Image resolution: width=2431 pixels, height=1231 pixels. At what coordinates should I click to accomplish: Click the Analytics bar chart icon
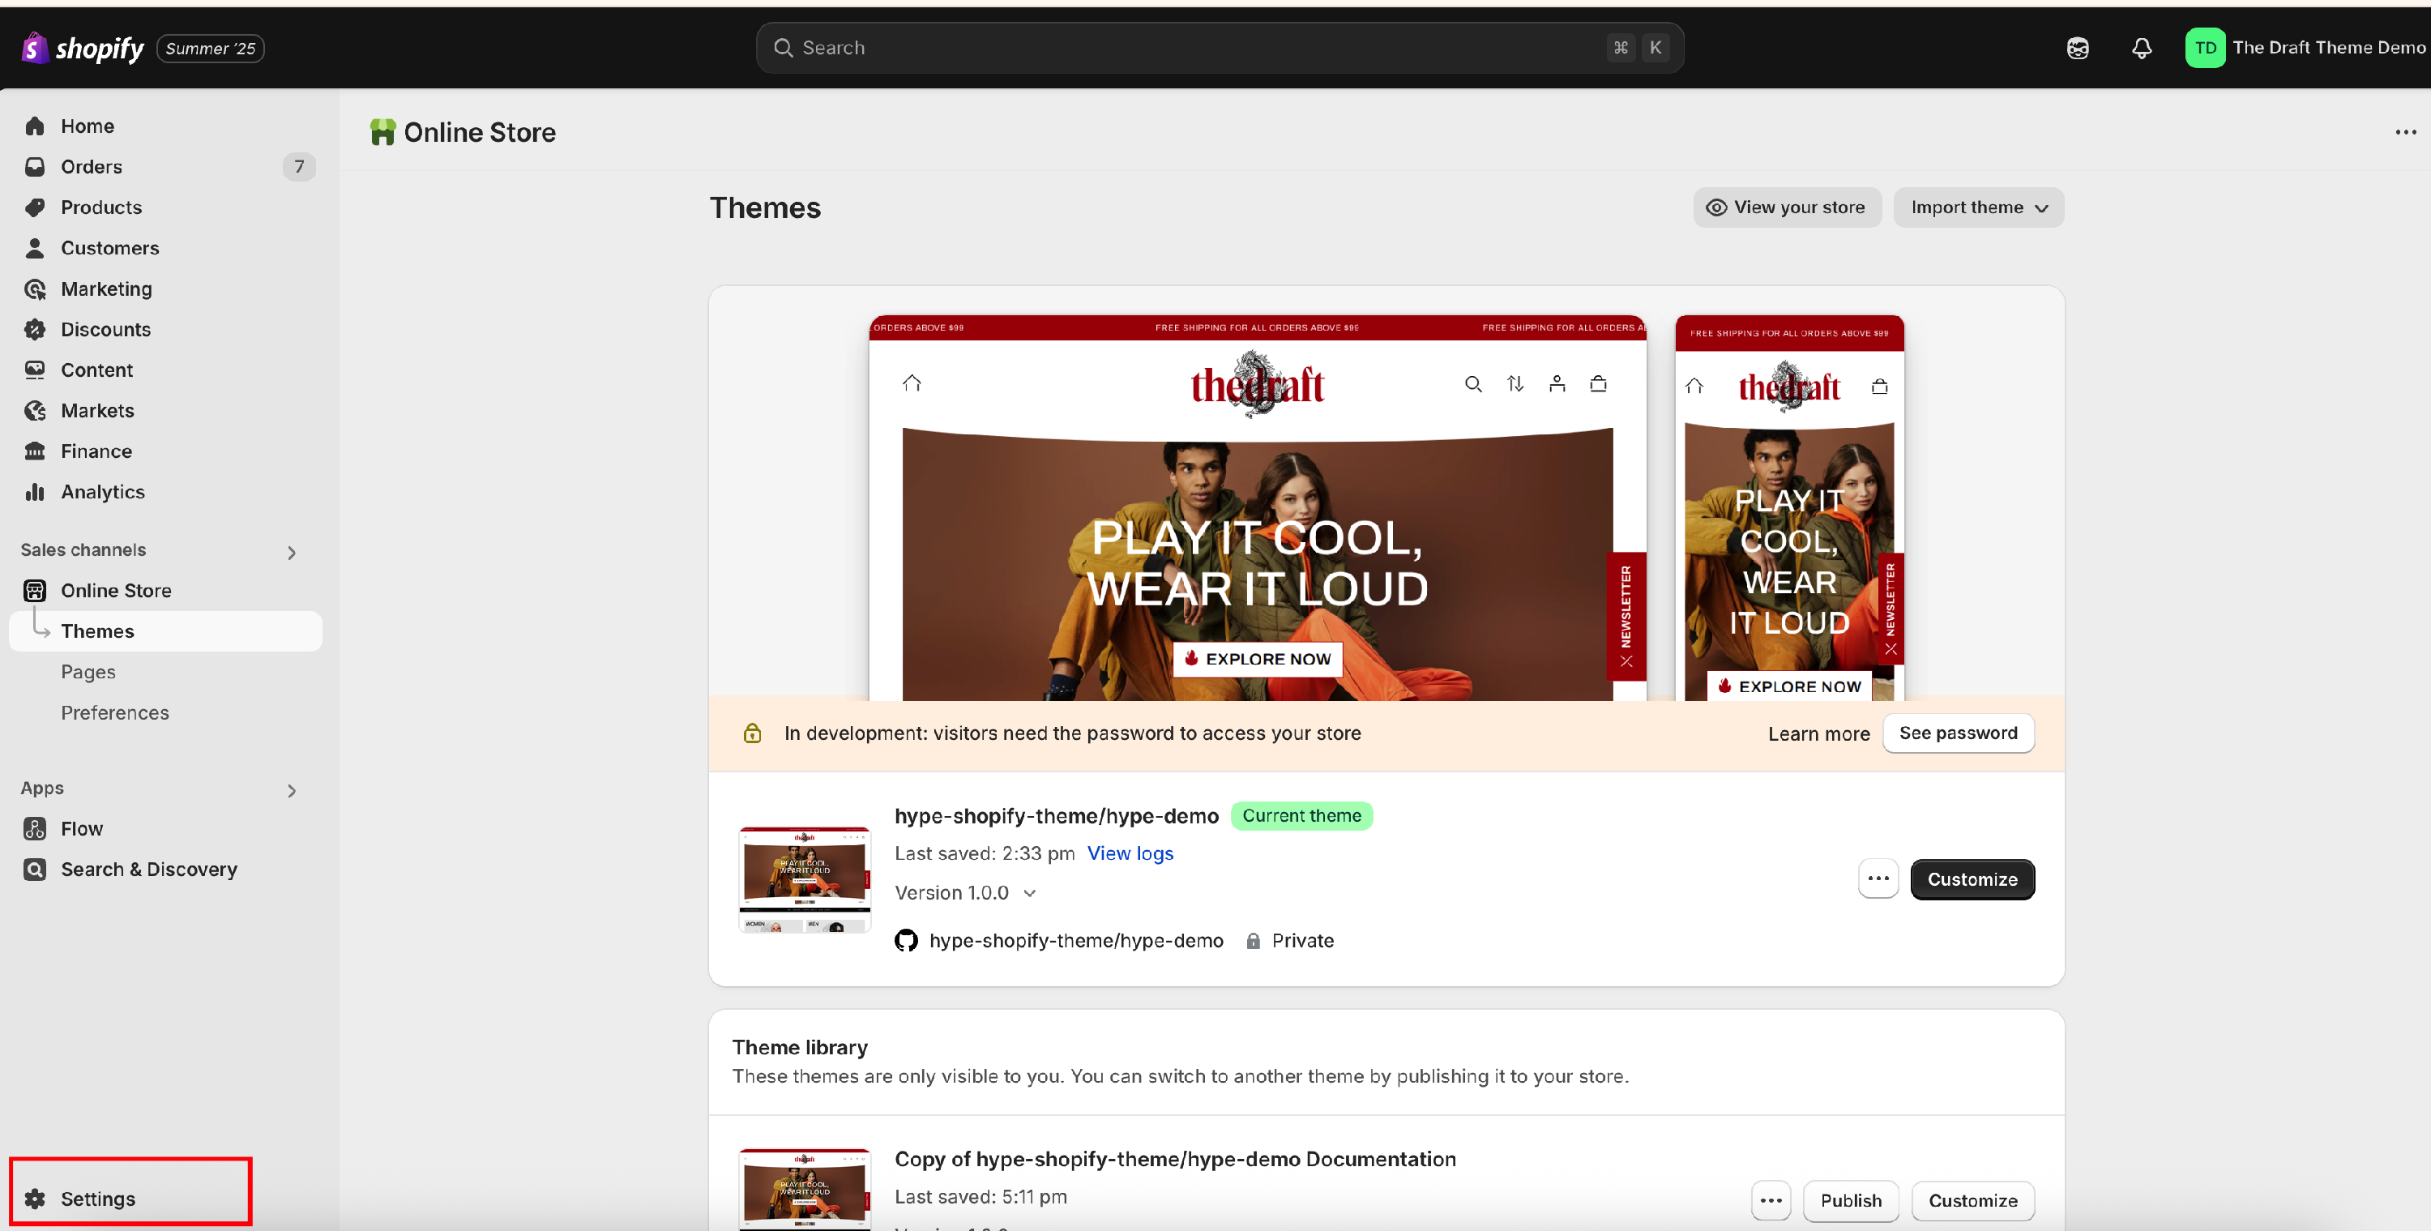tap(35, 492)
